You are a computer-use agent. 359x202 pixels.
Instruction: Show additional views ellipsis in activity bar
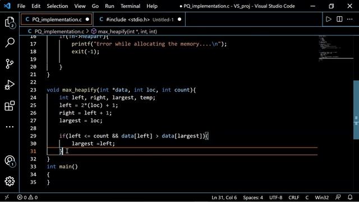pos(10,127)
